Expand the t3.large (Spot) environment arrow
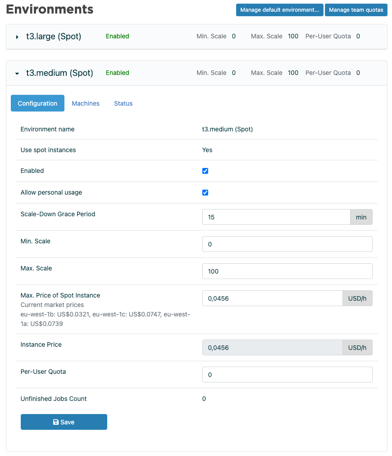 17,37
